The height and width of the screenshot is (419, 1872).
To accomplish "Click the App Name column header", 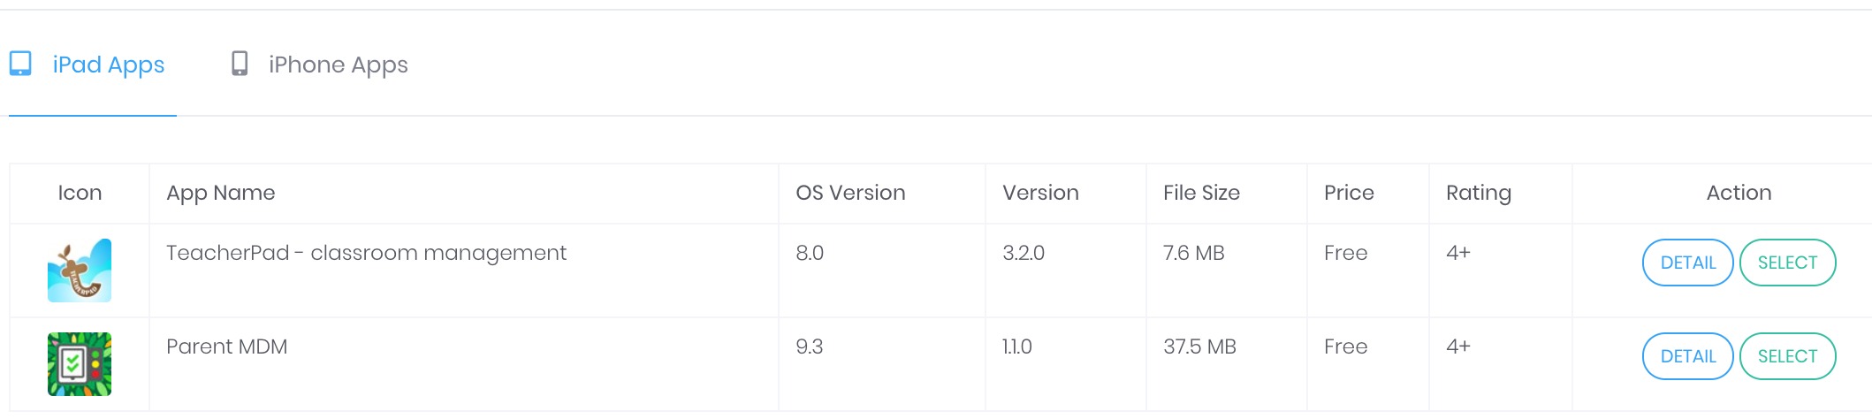I will point(221,193).
